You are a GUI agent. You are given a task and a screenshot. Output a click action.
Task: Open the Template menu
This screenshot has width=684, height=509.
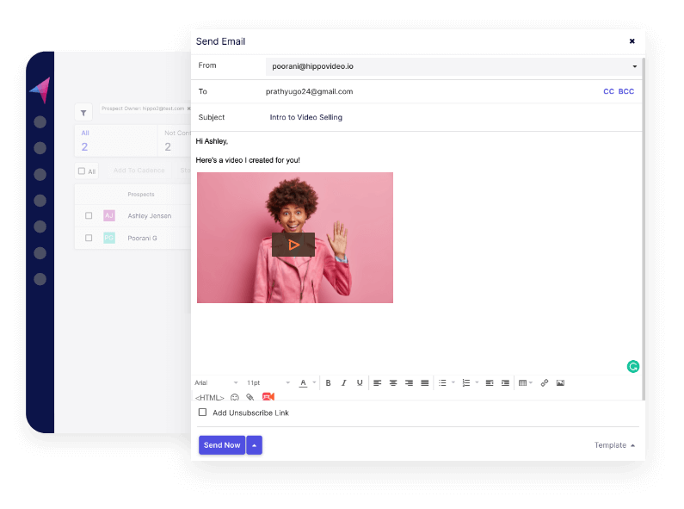(x=614, y=445)
